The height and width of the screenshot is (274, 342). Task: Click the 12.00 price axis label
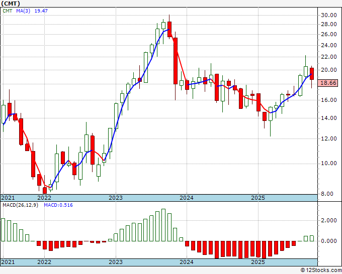tap(329, 139)
